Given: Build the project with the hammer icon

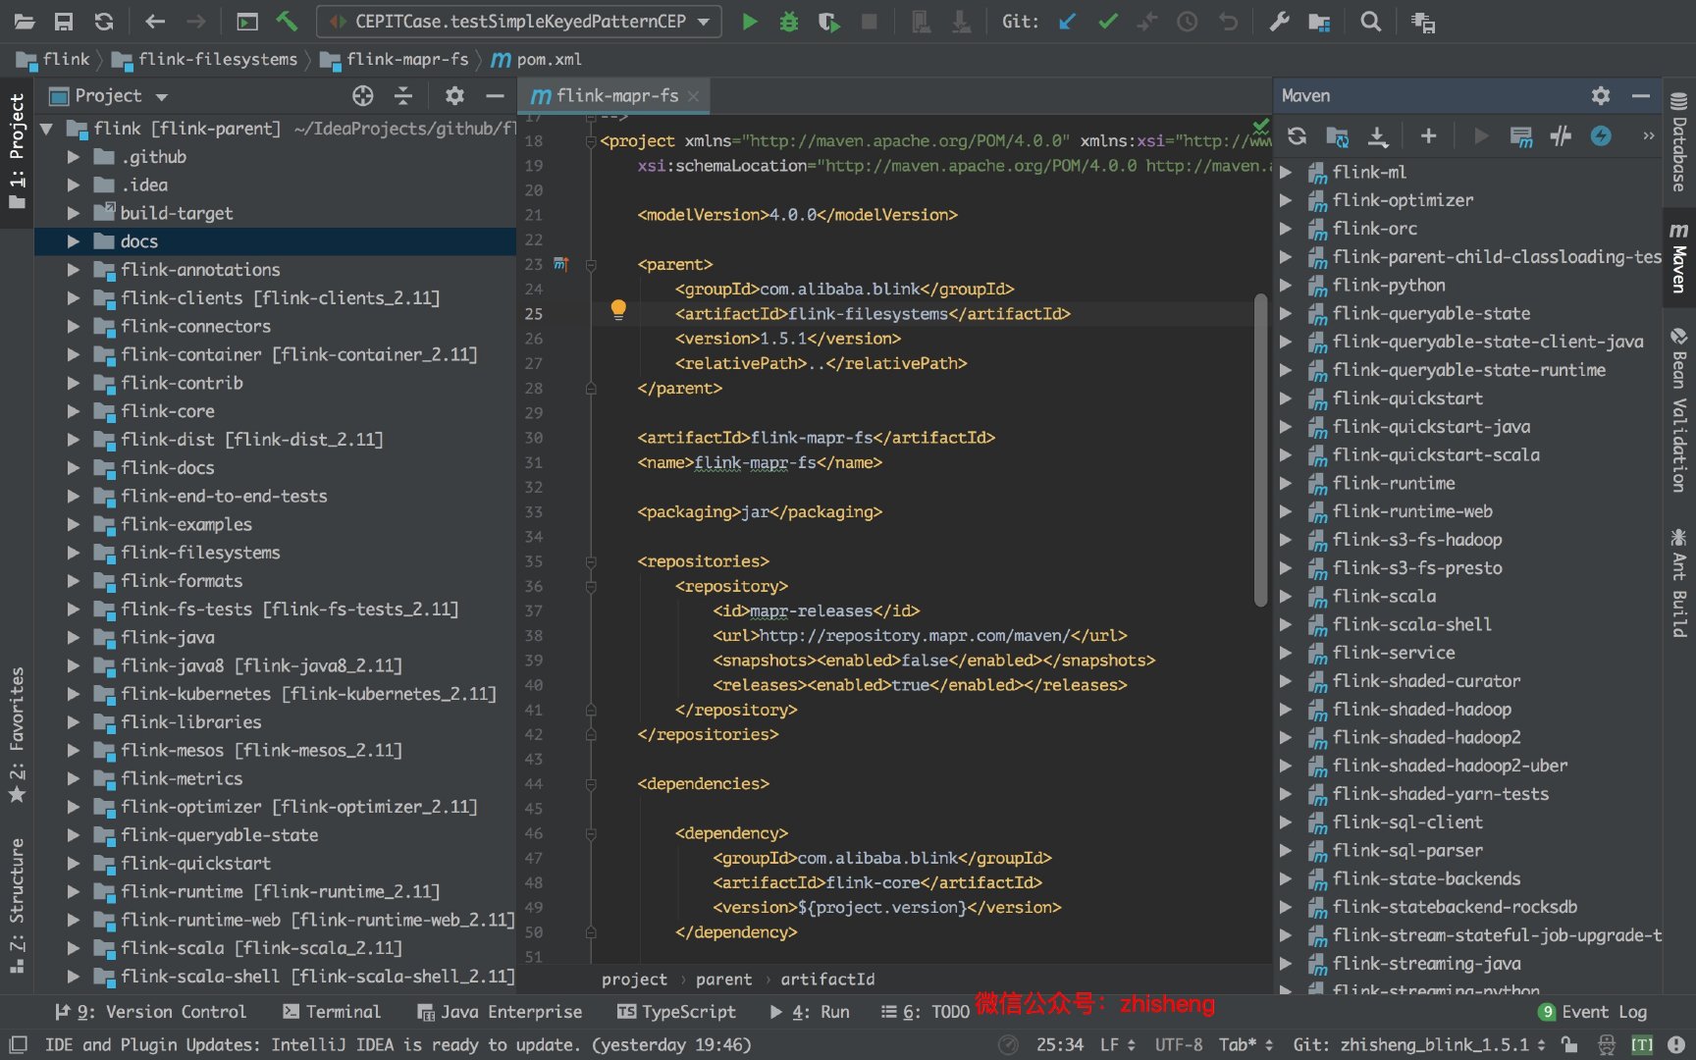Looking at the screenshot, I should coord(287,22).
